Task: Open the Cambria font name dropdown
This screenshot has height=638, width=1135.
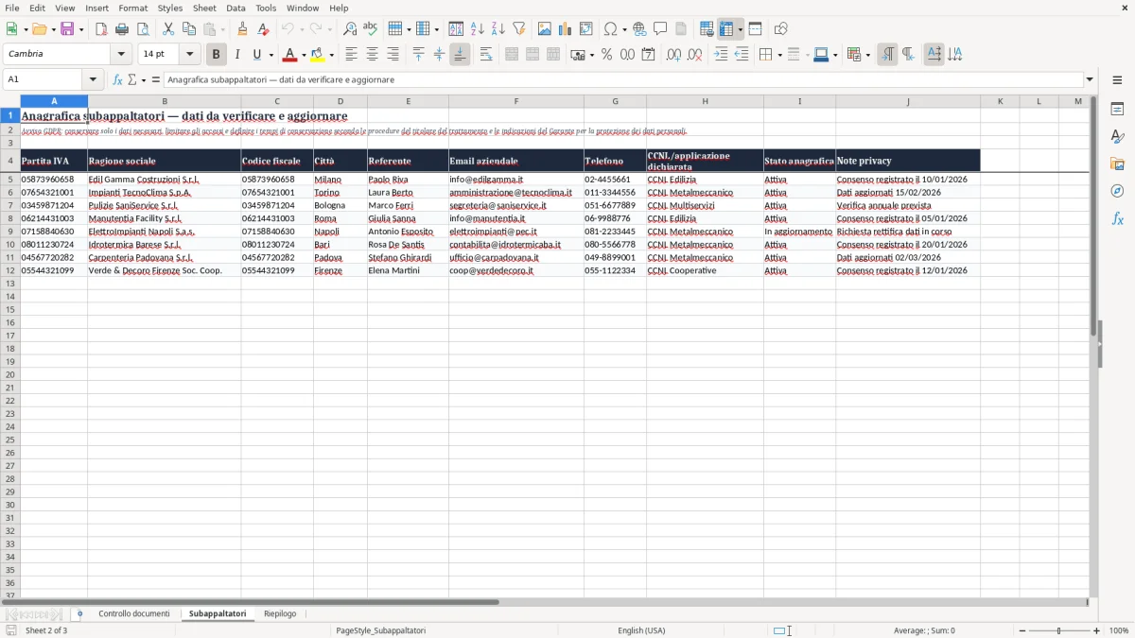Action: [x=121, y=54]
